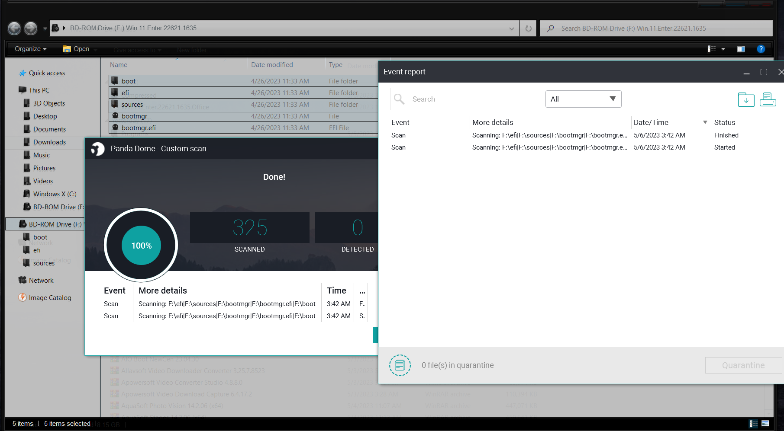This screenshot has width=784, height=431.
Task: Click the Event report search field
Action: pos(465,99)
